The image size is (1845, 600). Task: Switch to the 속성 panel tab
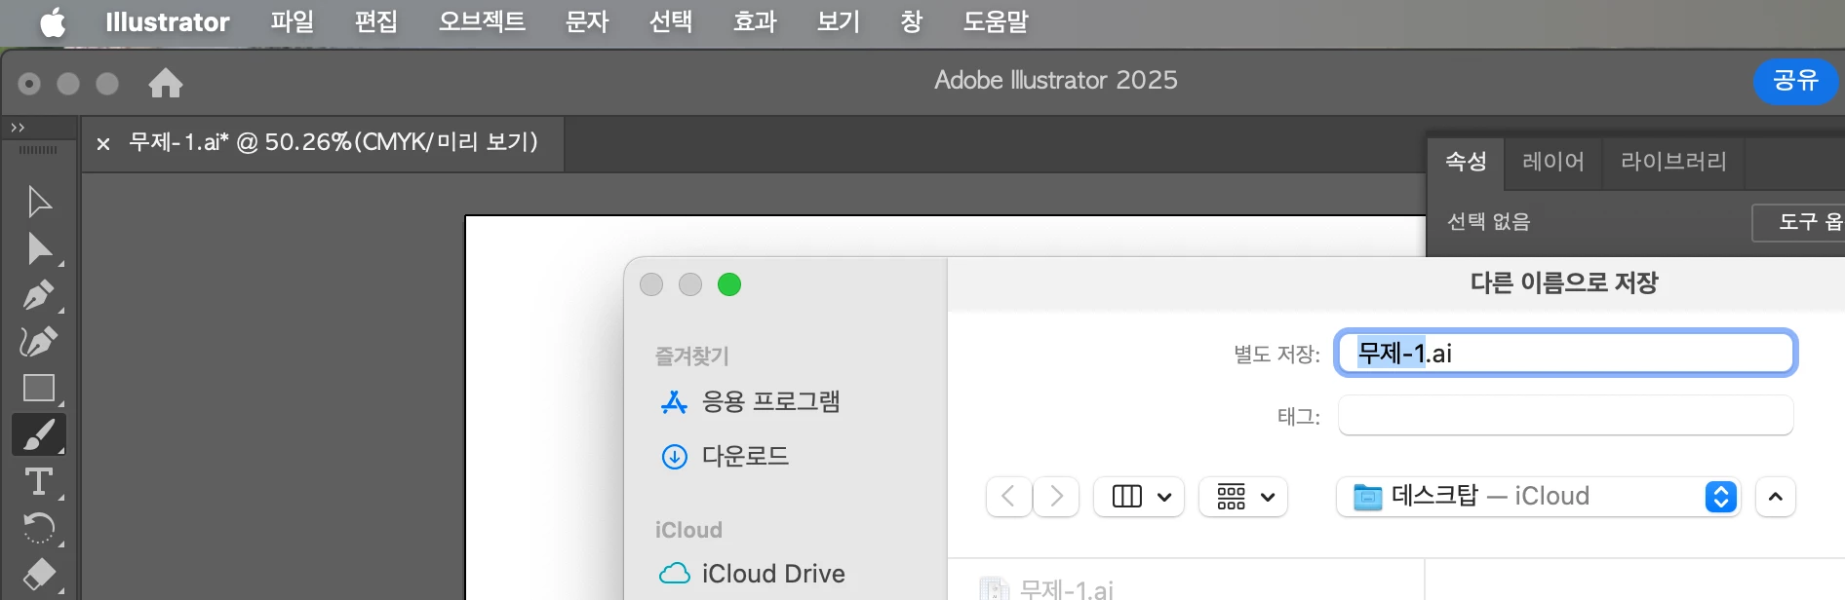tap(1466, 162)
